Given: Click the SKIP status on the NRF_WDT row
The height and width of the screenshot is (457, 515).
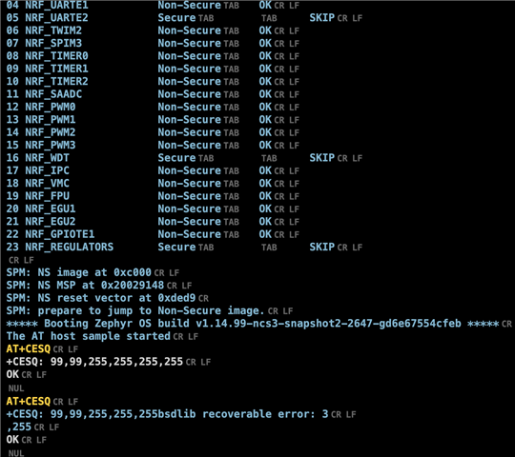Looking at the screenshot, I should 322,158.
